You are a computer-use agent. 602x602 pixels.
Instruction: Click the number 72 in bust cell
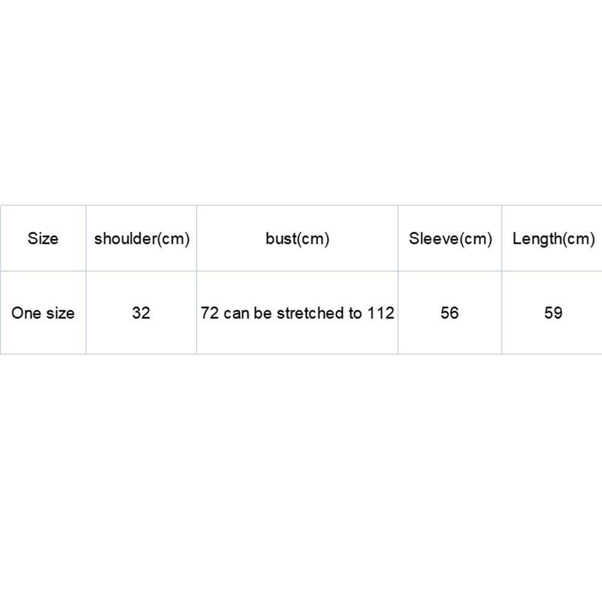[x=209, y=313]
